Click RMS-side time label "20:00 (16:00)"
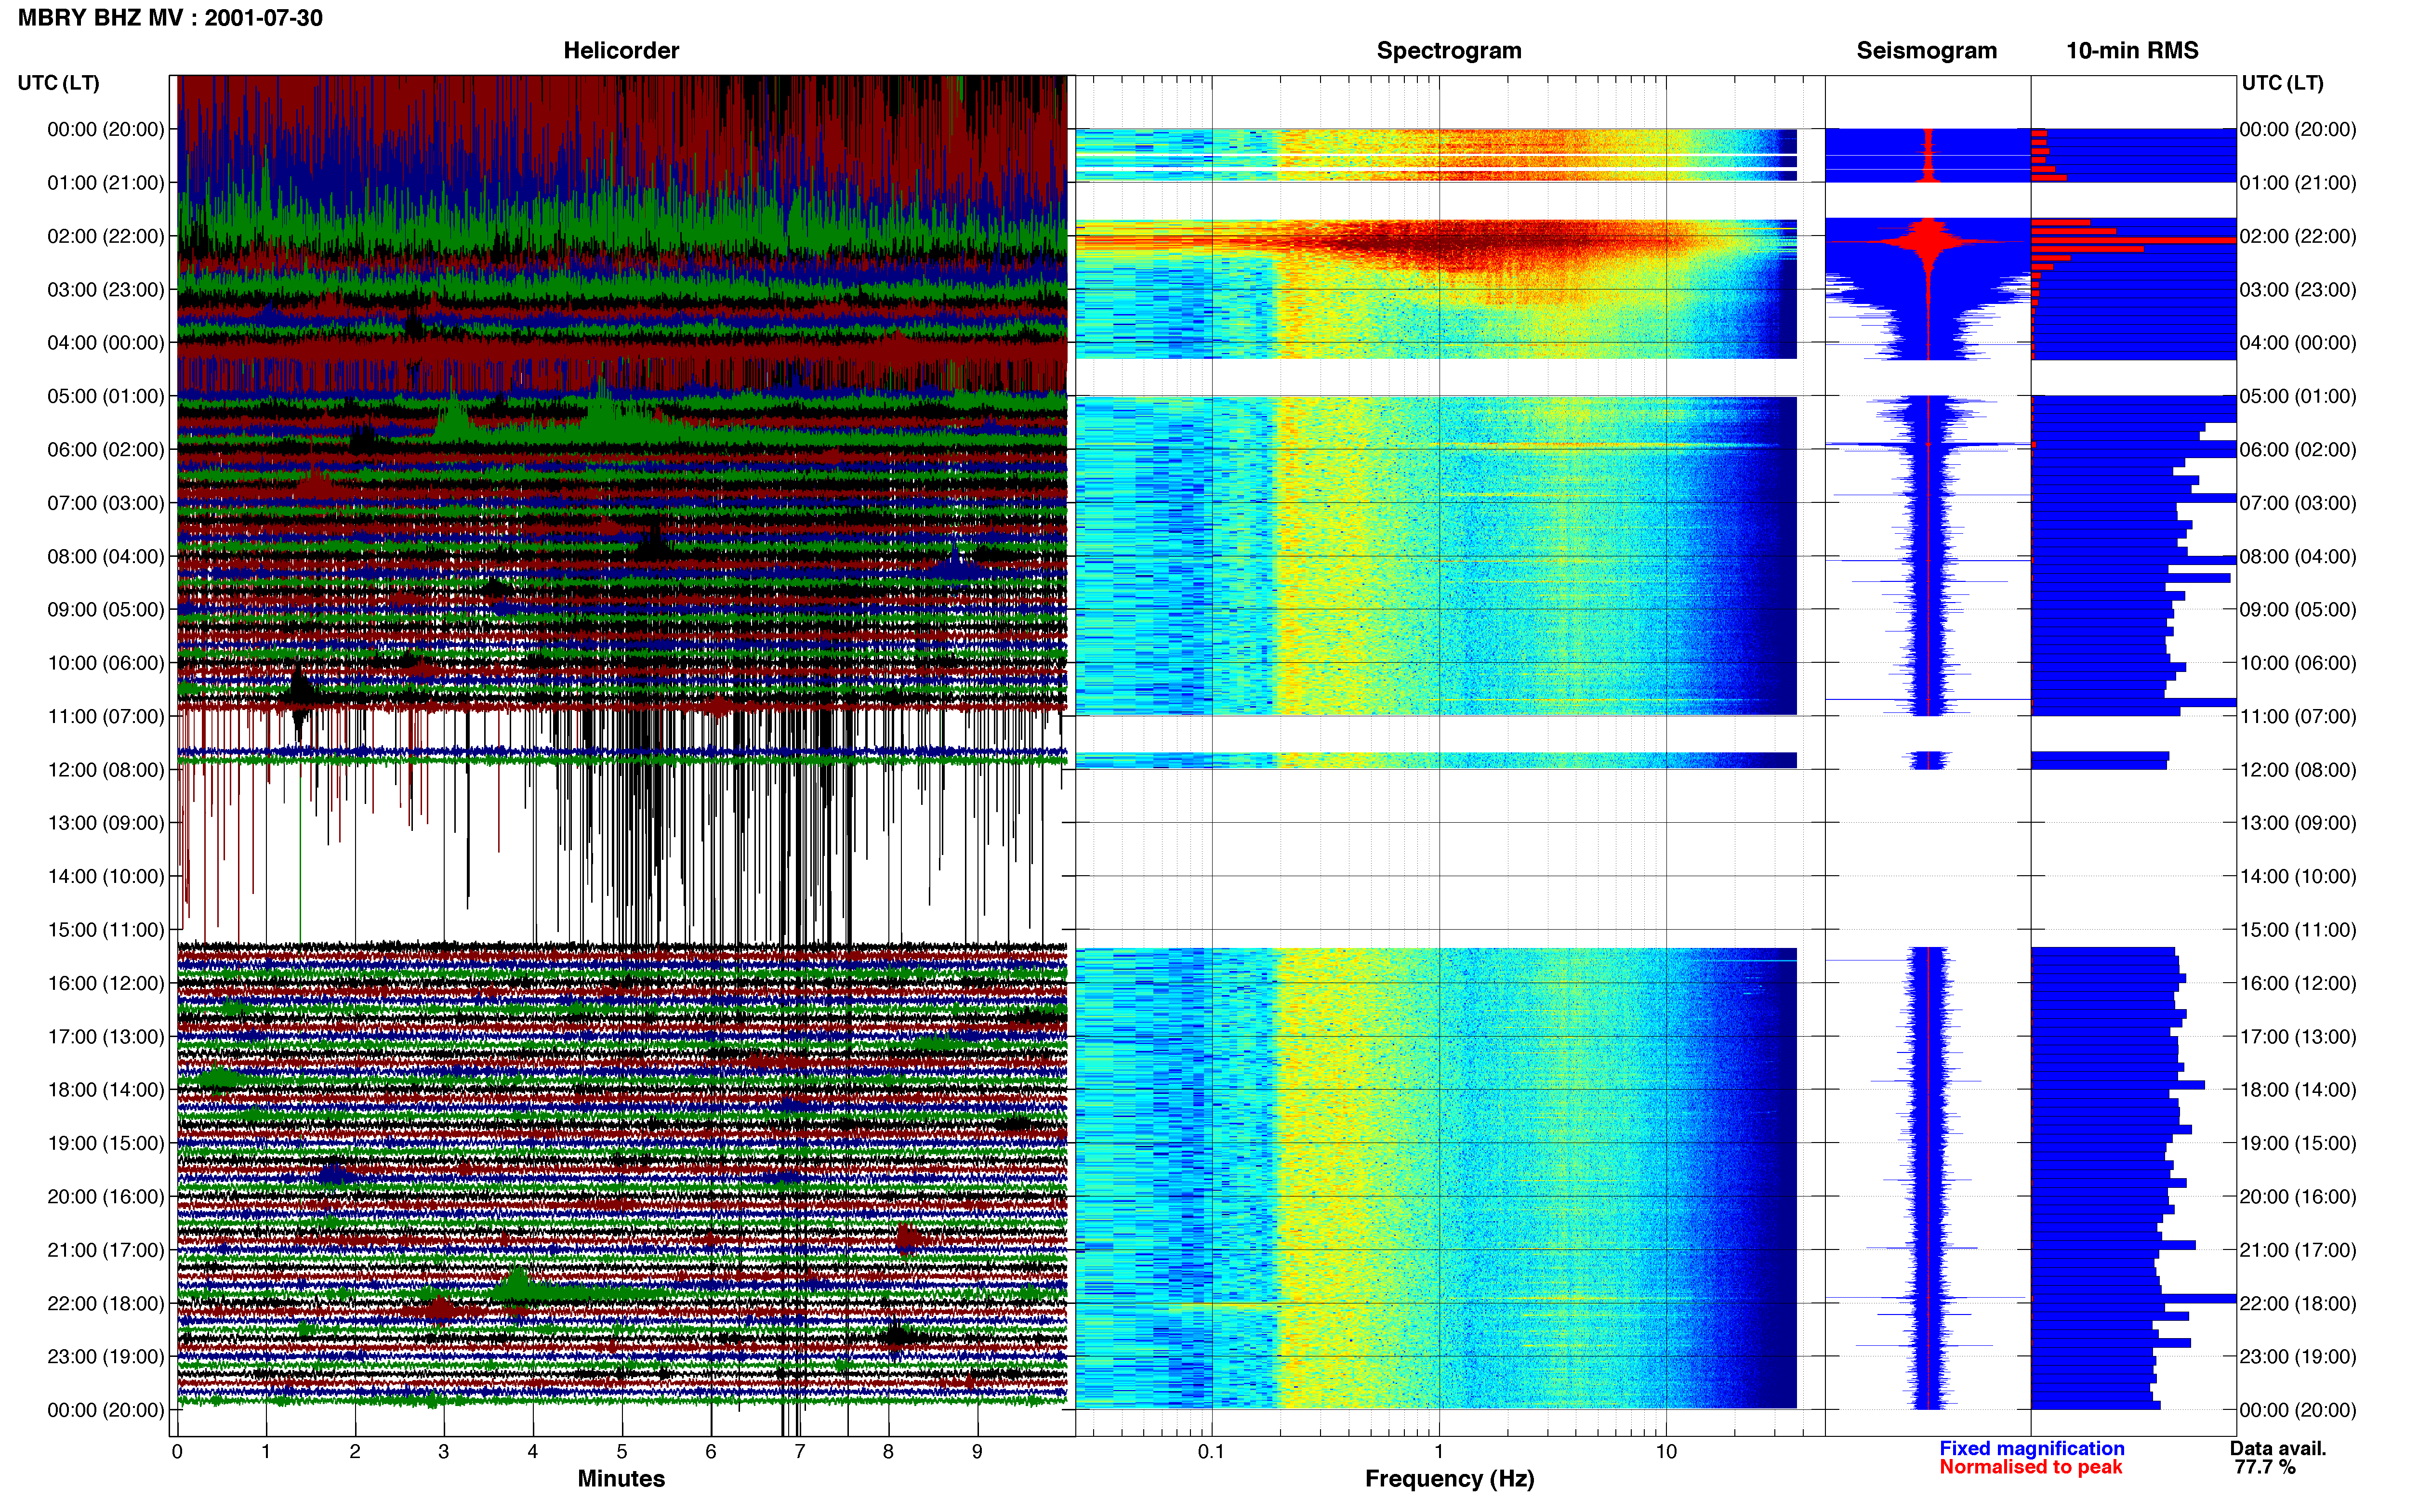This screenshot has width=2418, height=1512. click(x=2298, y=1196)
